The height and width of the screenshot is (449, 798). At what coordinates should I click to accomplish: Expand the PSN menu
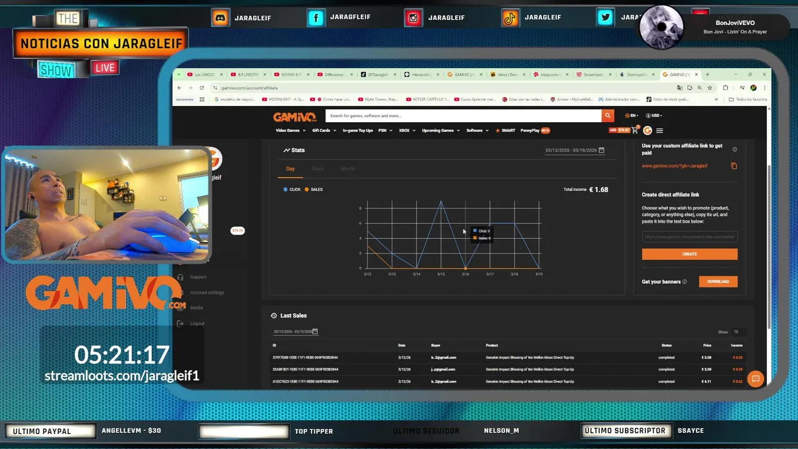coord(385,130)
